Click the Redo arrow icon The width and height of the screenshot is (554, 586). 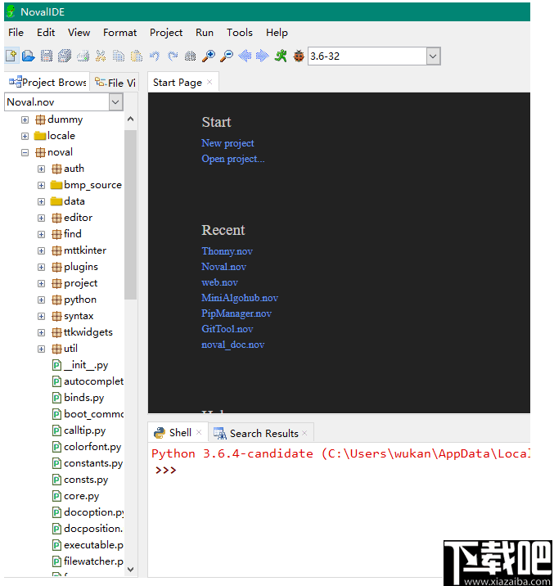[173, 56]
